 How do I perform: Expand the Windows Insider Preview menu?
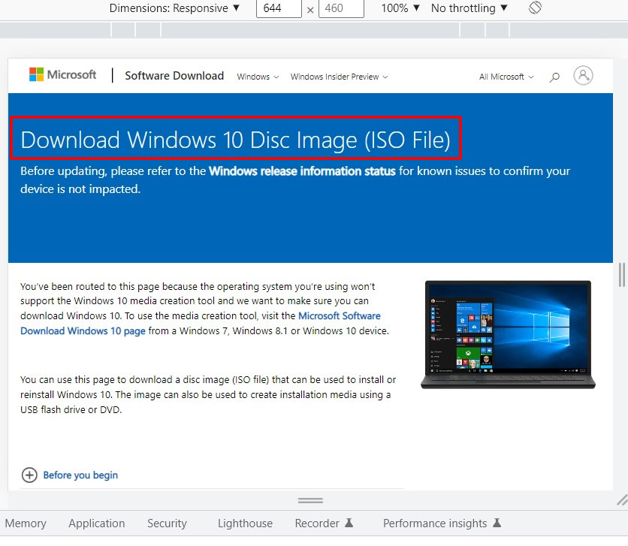pyautogui.click(x=339, y=77)
